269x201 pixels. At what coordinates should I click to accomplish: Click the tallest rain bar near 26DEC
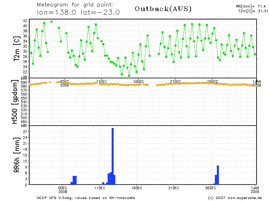pos(218,175)
